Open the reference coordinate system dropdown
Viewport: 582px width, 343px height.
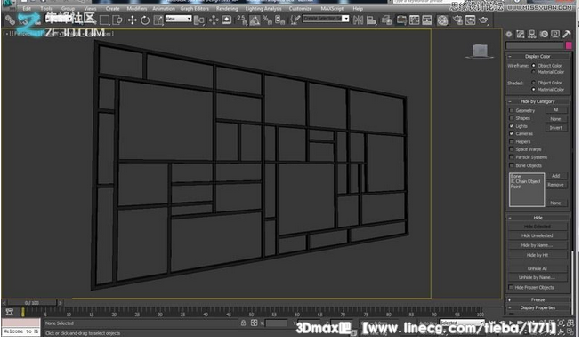tap(179, 18)
